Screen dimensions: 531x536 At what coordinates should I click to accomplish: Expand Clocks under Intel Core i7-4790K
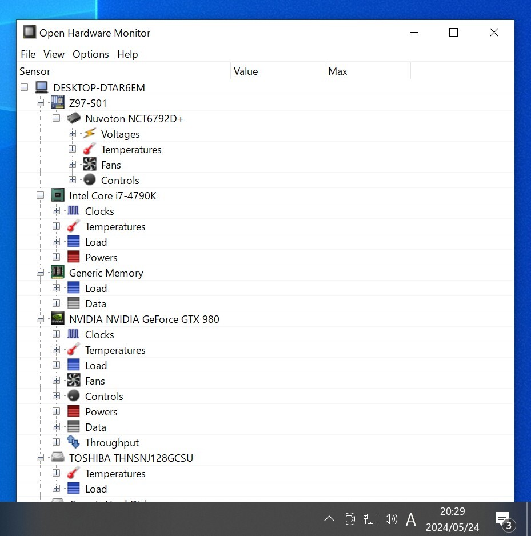click(x=57, y=210)
